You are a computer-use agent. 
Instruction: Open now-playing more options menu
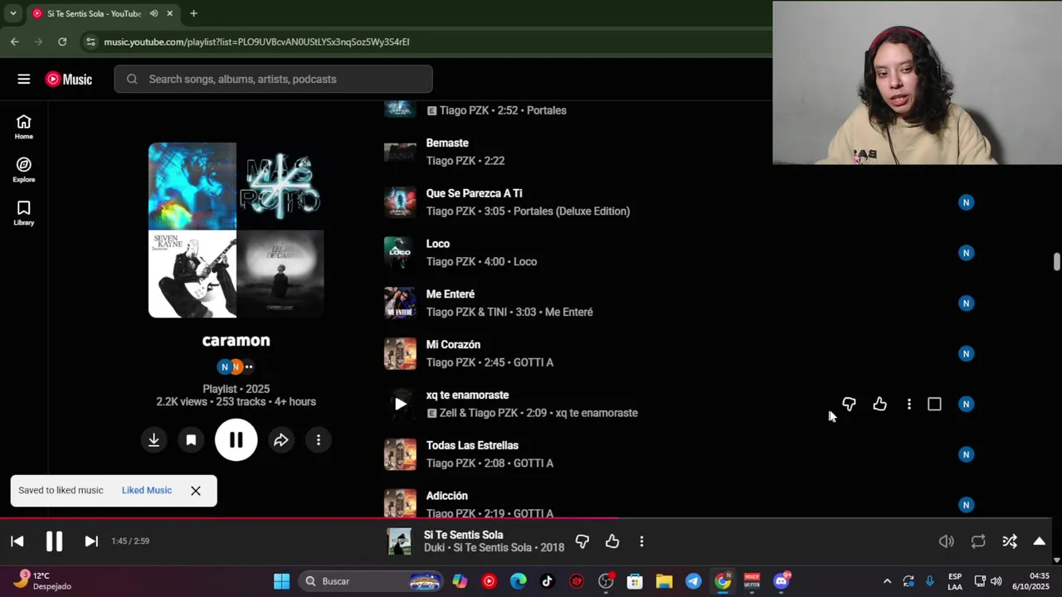coord(641,541)
